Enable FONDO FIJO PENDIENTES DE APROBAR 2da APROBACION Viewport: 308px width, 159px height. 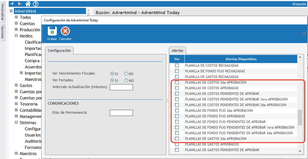[x=177, y=133]
